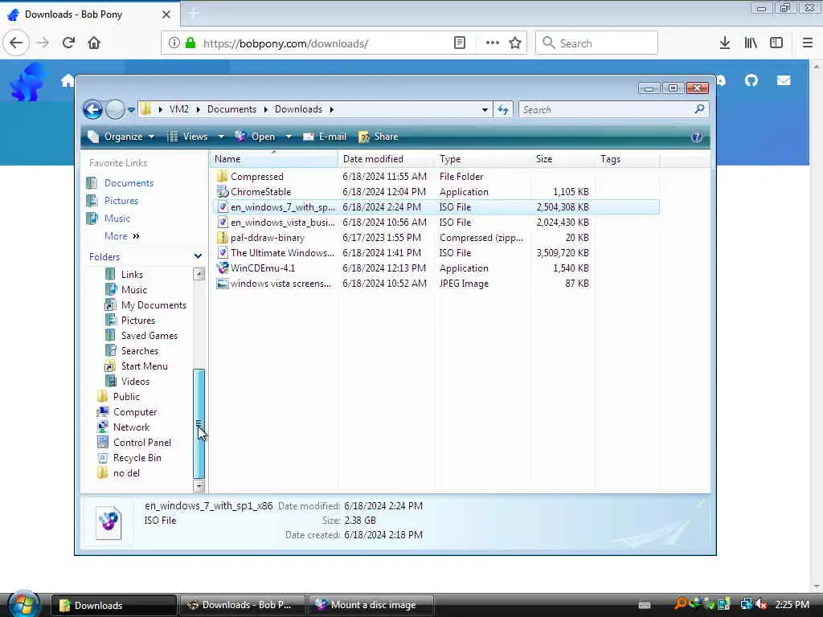
Task: Open the Firefox hamburger menu
Action: point(807,43)
